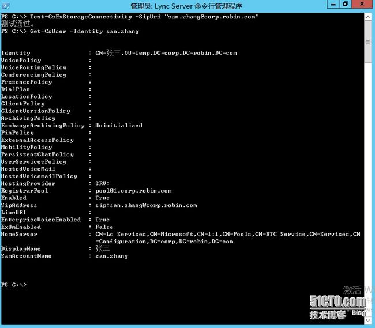Image resolution: width=375 pixels, height=328 pixels.
Task: Click the LocationPolicy property label
Action: [27, 96]
